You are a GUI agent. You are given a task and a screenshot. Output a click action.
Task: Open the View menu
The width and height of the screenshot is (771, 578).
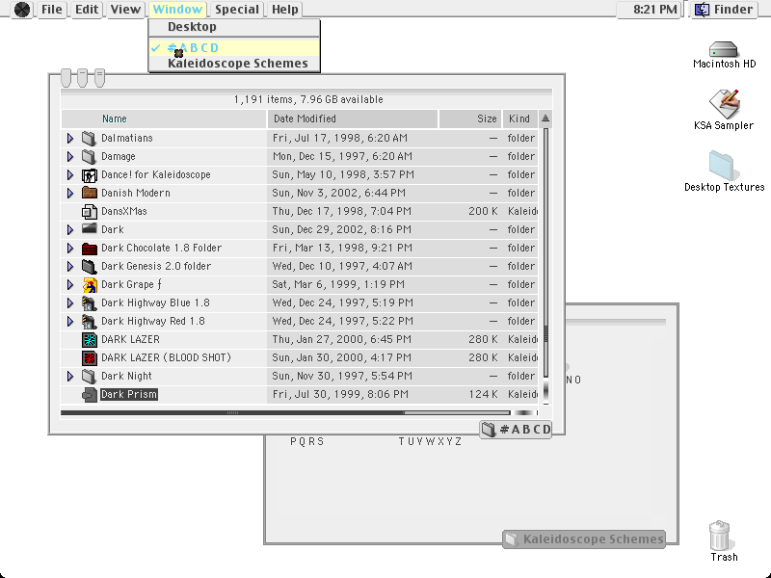[x=125, y=10]
